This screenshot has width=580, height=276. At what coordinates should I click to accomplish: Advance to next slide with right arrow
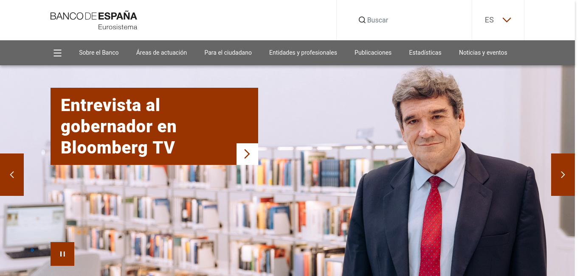pyautogui.click(x=563, y=175)
